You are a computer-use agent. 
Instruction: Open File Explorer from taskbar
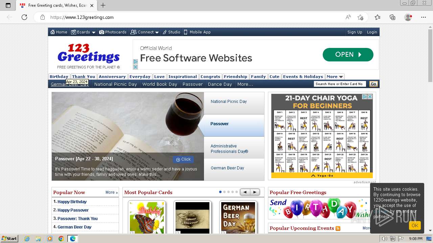point(38,239)
